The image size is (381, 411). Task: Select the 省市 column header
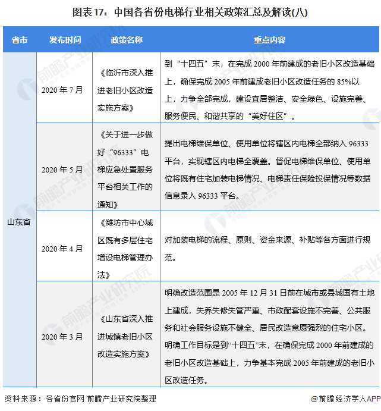[x=19, y=40]
